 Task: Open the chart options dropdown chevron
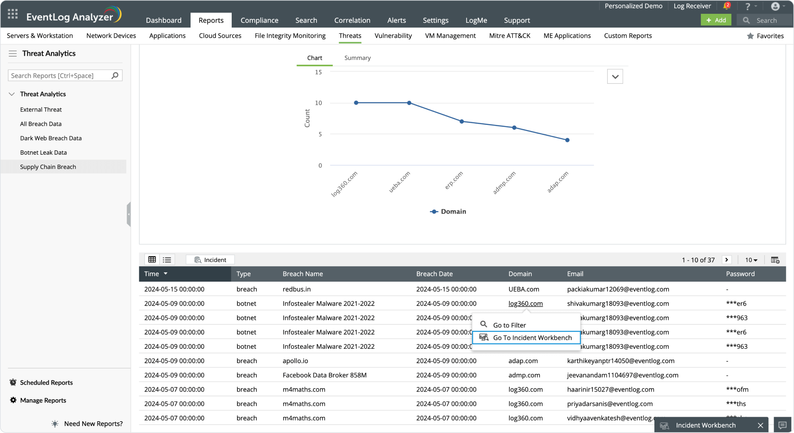(x=615, y=77)
